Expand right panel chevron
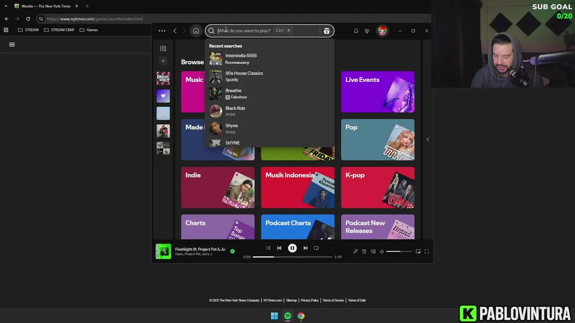The width and height of the screenshot is (575, 323). click(x=428, y=140)
